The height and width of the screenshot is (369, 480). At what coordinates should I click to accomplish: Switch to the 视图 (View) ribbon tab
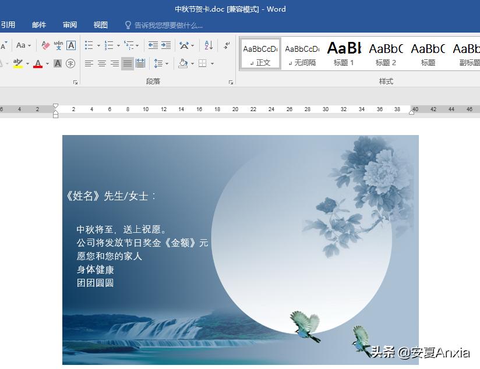(x=100, y=24)
